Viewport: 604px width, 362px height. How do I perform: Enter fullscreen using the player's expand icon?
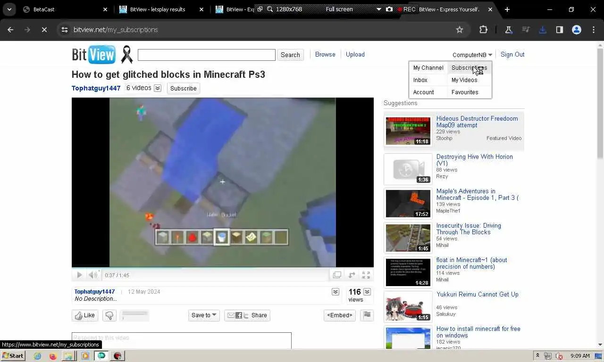pyautogui.click(x=366, y=275)
